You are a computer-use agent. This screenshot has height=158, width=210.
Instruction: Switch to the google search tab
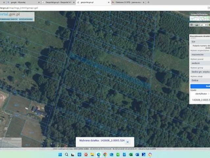[23, 2]
